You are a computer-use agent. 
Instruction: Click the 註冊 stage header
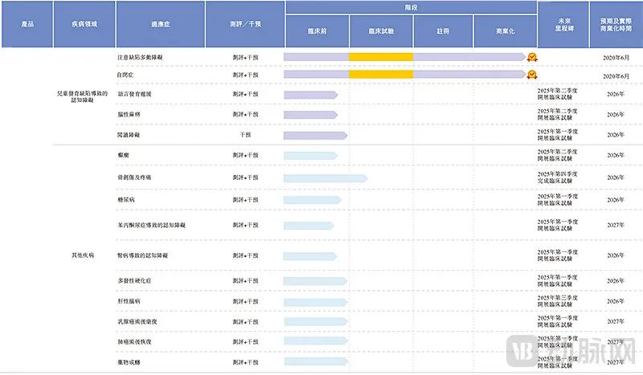[x=444, y=31]
